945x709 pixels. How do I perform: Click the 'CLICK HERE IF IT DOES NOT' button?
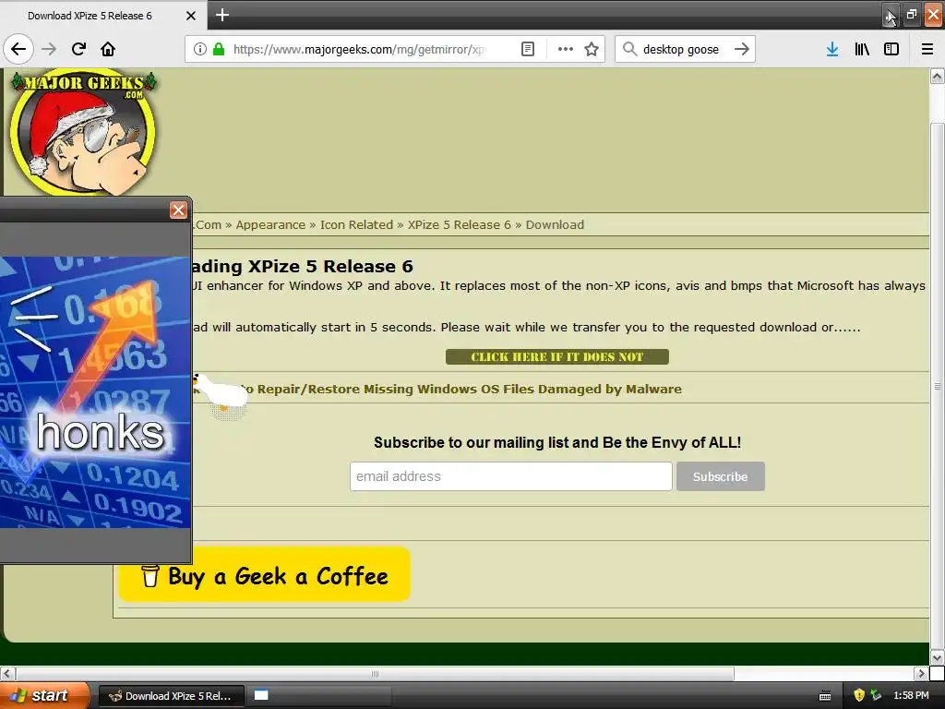point(556,357)
